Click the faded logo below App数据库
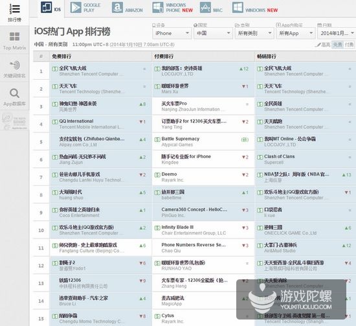The height and width of the screenshot is (326, 356). 14,121
